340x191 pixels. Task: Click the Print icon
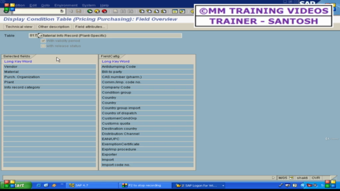116,11
